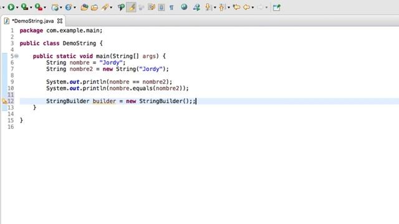The width and height of the screenshot is (399, 224).
Task: Click italic 'out' field on line 9
Action: tap(74, 82)
